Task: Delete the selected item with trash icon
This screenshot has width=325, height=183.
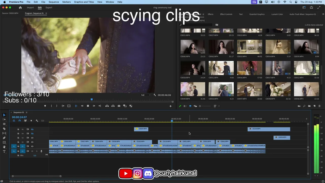Action: click(319, 106)
